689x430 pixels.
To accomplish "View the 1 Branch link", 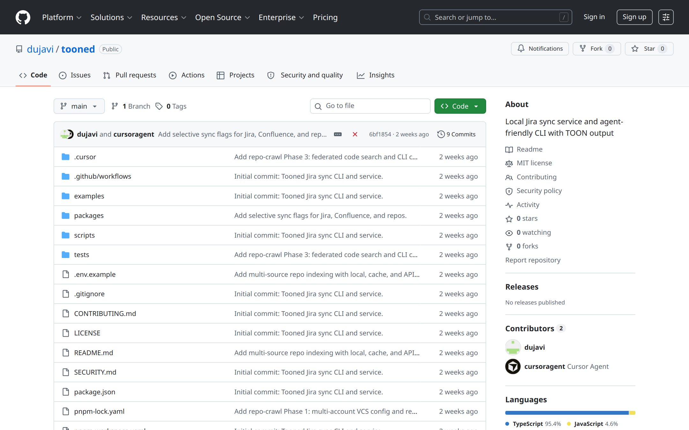I will click(x=131, y=106).
